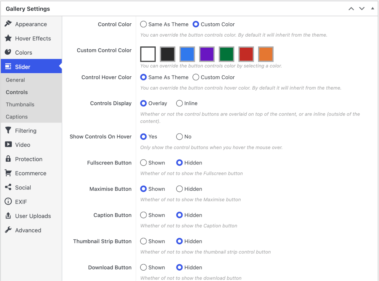The width and height of the screenshot is (379, 281).
Task: Move Gallery Settings panel down
Action: 362,9
